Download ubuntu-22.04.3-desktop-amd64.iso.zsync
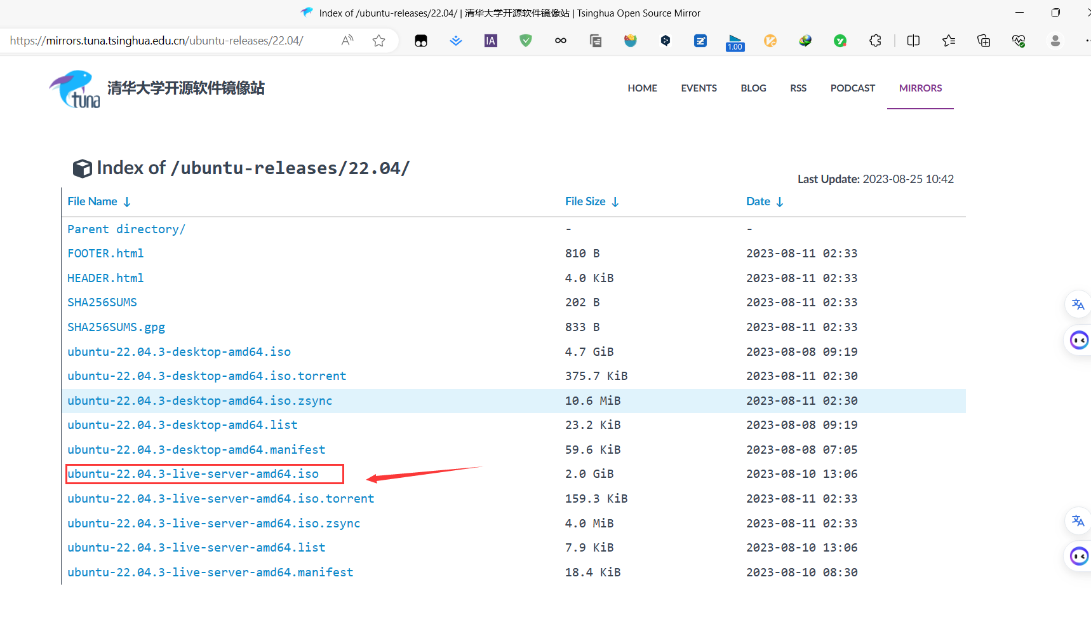The width and height of the screenshot is (1091, 631). click(x=200, y=401)
